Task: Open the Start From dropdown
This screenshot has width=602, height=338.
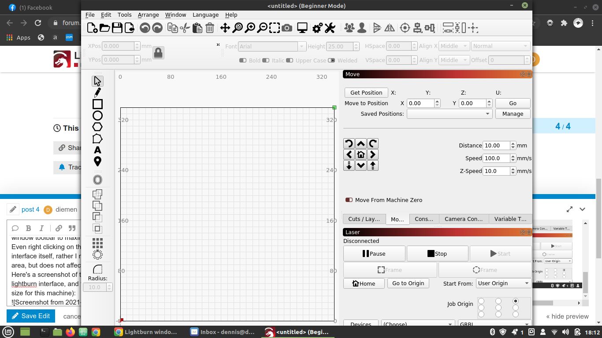Action: pyautogui.click(x=503, y=283)
